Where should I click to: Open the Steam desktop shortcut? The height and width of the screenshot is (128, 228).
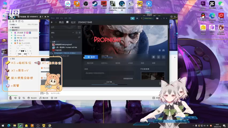(95, 5)
